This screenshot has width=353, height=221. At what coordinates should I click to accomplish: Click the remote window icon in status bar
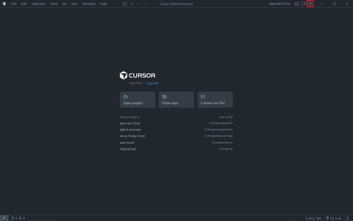pyautogui.click(x=4, y=218)
